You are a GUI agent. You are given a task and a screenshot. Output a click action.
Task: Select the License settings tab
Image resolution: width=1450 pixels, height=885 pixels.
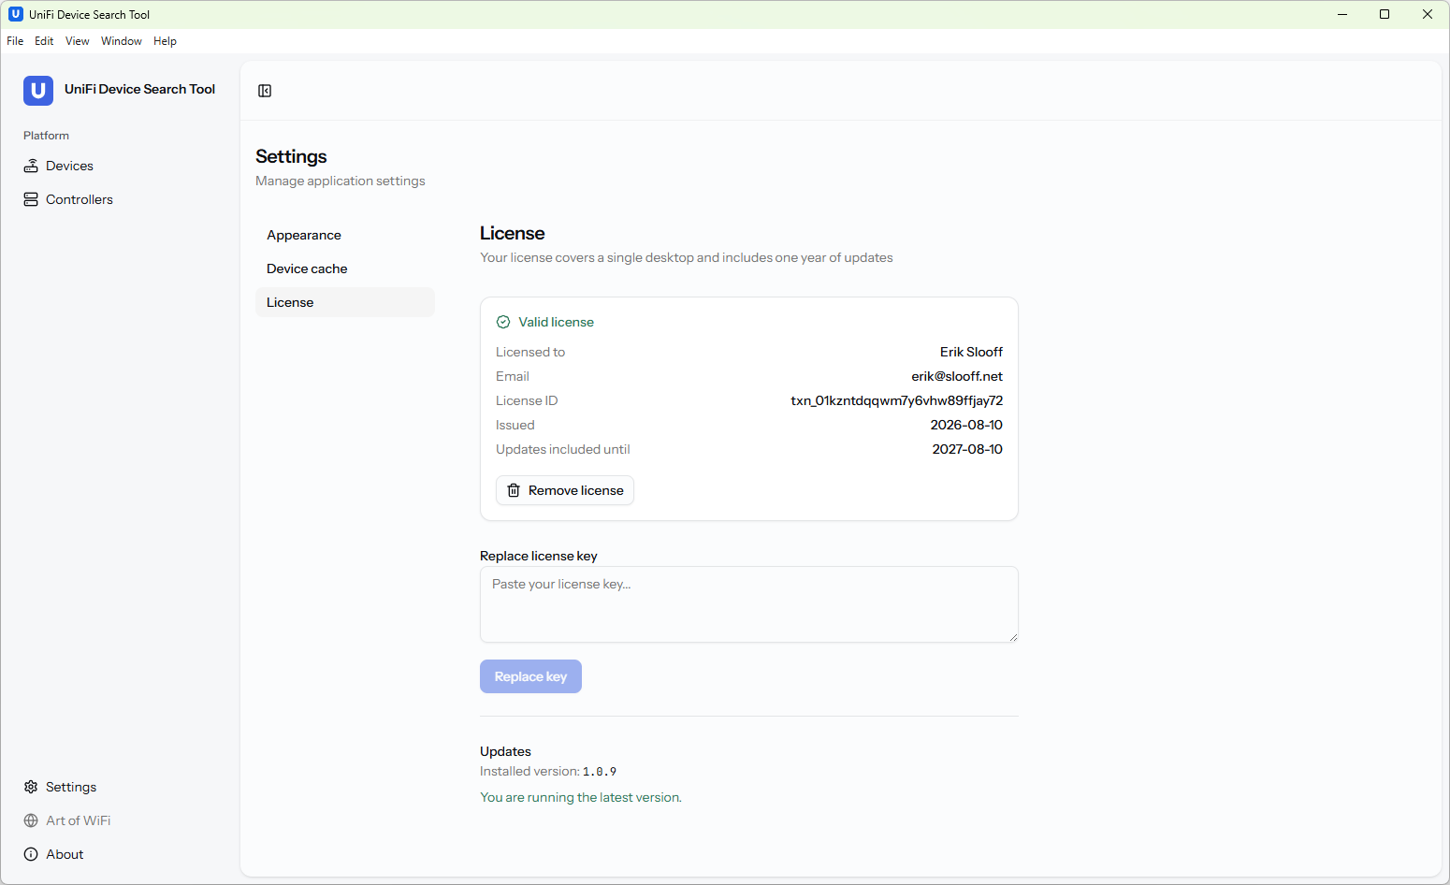[x=345, y=302]
